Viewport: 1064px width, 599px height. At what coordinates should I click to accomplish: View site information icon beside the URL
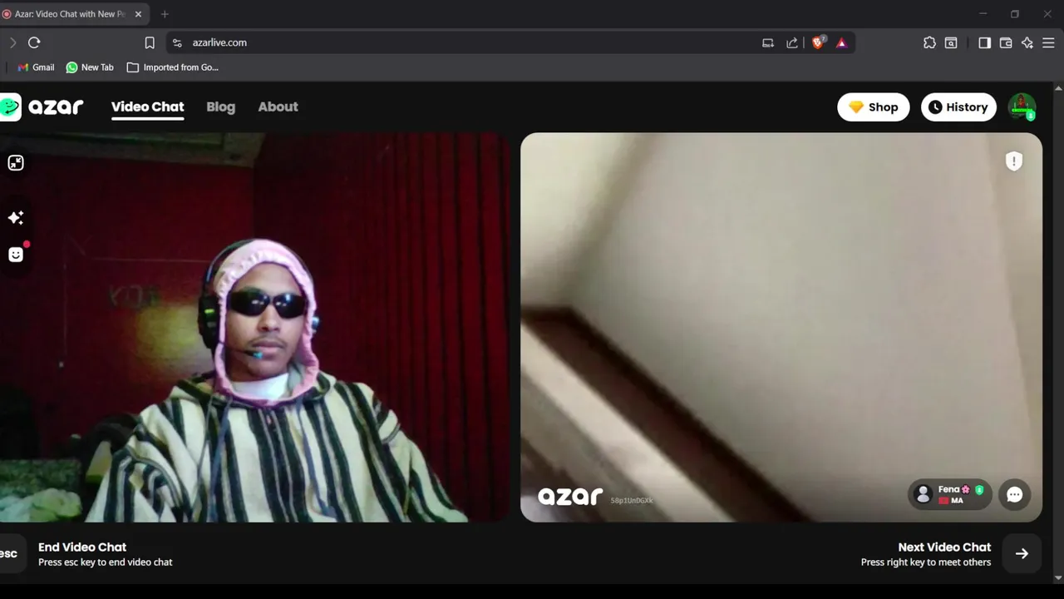click(x=177, y=42)
